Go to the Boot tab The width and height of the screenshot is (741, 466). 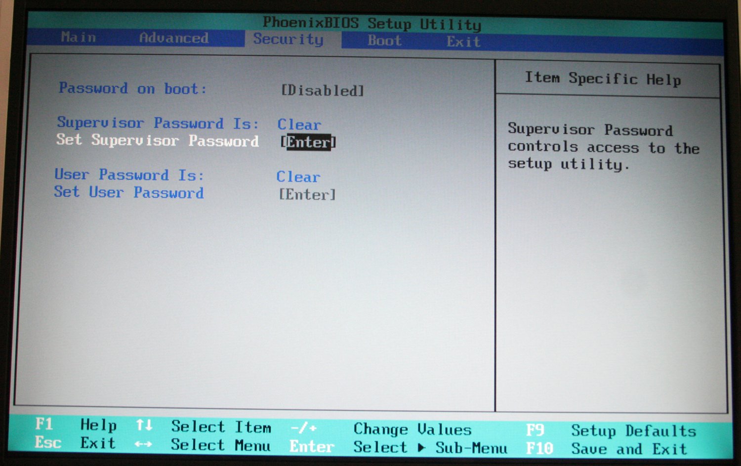coord(384,40)
